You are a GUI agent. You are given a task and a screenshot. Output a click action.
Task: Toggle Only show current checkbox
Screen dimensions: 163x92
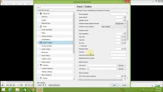coord(37,10)
